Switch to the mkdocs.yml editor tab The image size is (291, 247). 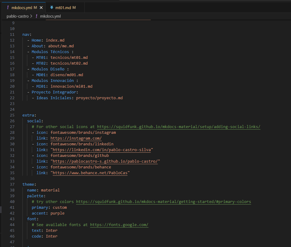pyautogui.click(x=24, y=8)
